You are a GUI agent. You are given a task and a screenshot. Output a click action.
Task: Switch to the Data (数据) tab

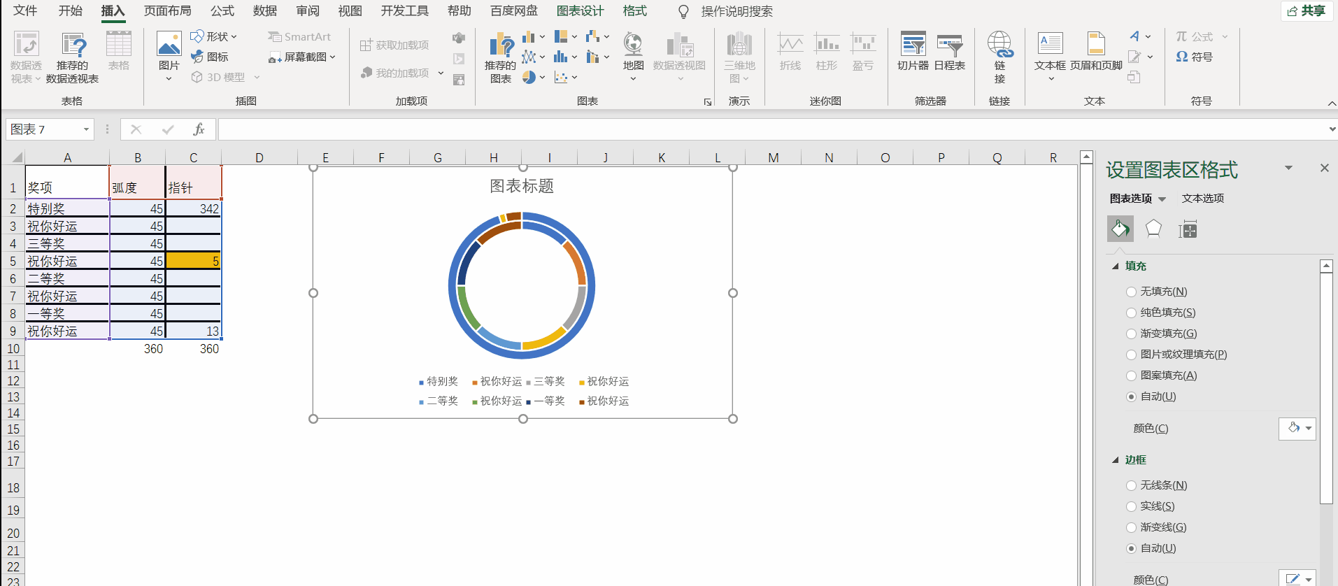point(265,11)
